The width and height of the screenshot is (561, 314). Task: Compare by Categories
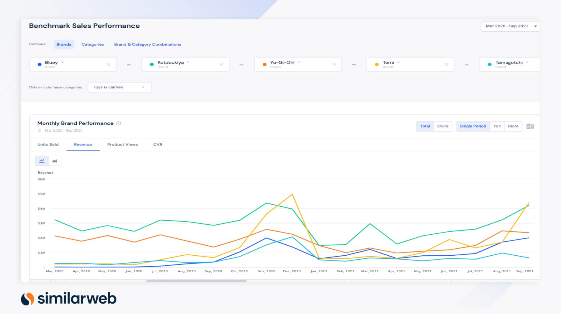click(92, 44)
